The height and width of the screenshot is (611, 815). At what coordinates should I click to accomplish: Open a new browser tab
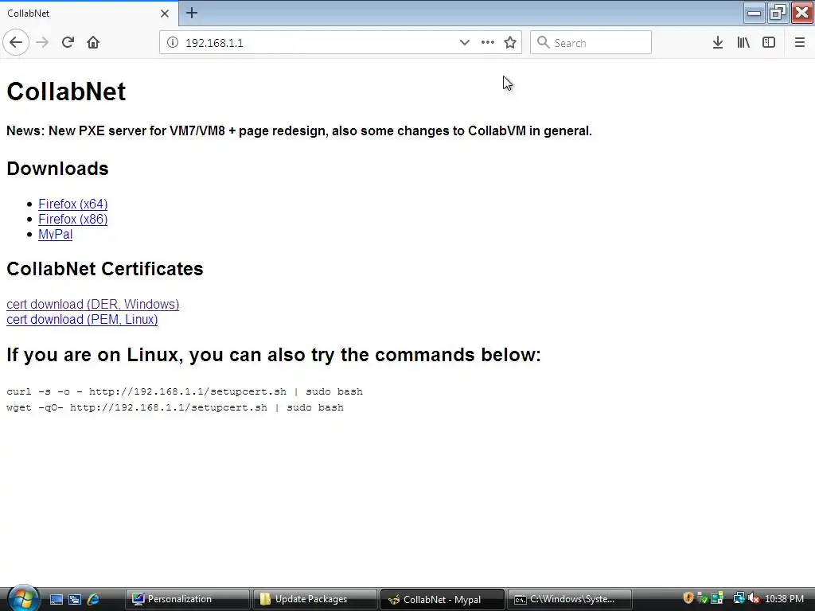(191, 13)
